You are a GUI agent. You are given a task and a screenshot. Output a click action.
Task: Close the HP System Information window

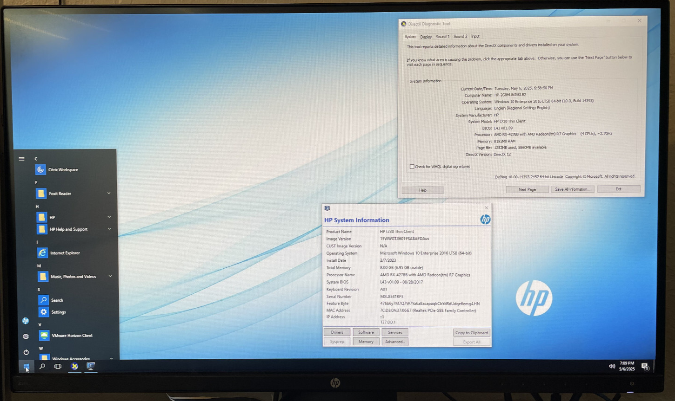[487, 208]
